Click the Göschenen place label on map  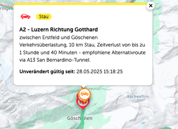coord(80,118)
